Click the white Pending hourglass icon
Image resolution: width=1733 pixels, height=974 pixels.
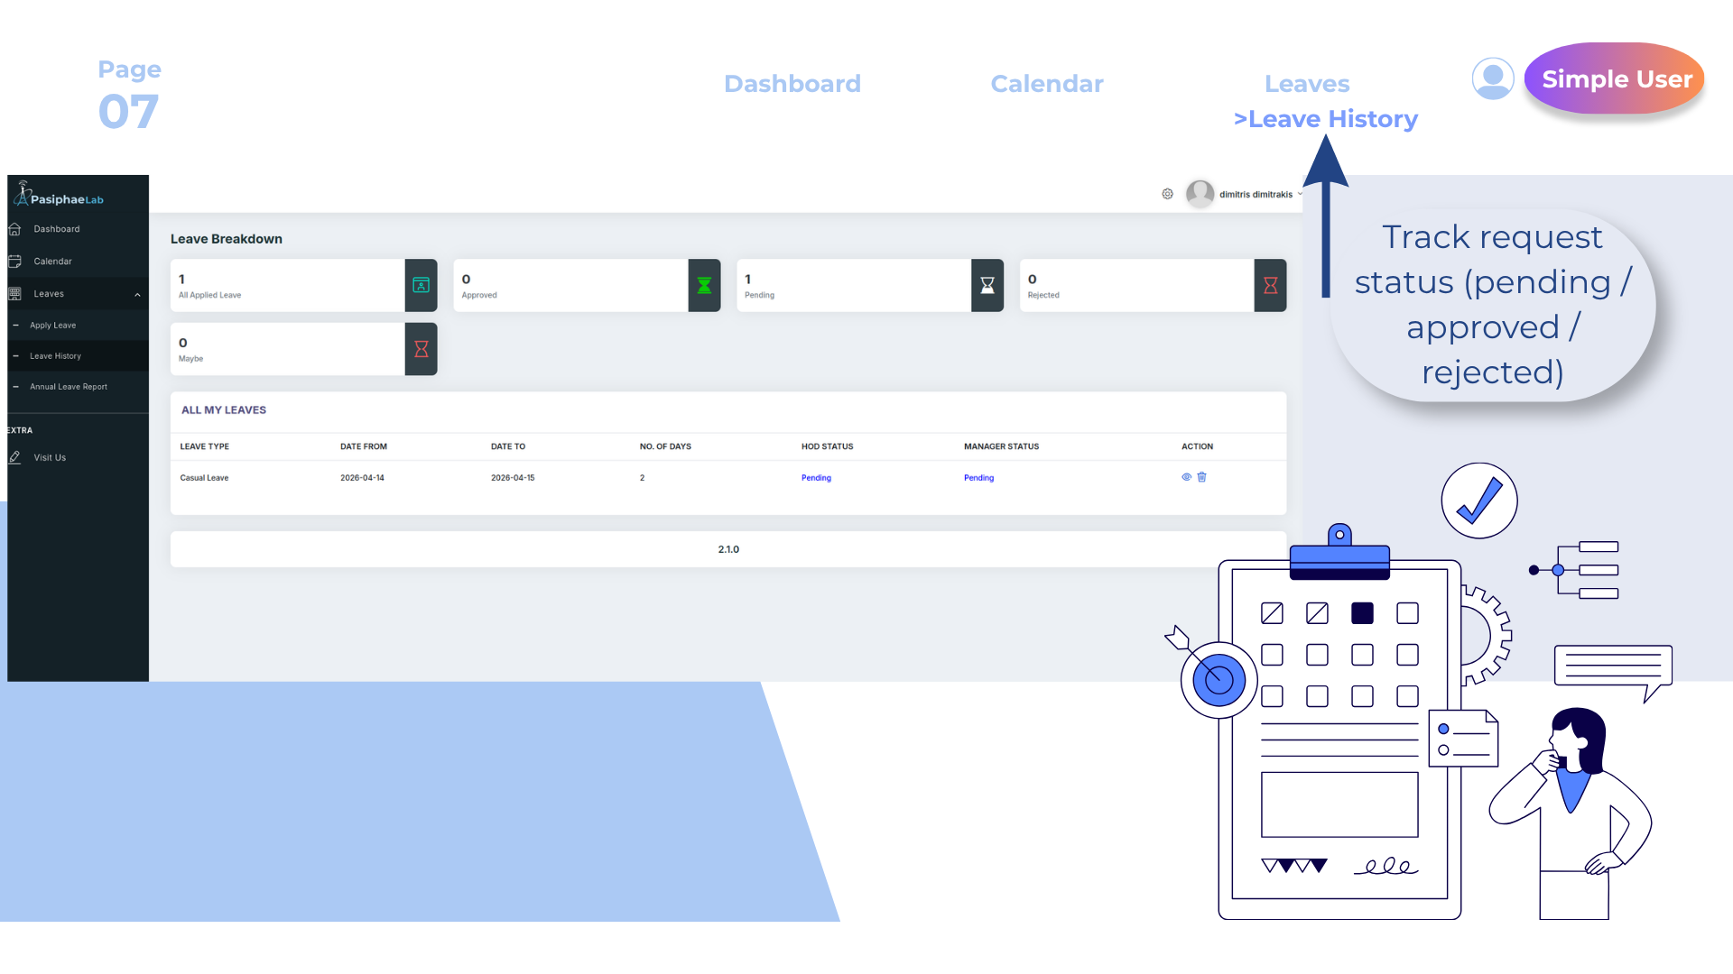pos(987,286)
